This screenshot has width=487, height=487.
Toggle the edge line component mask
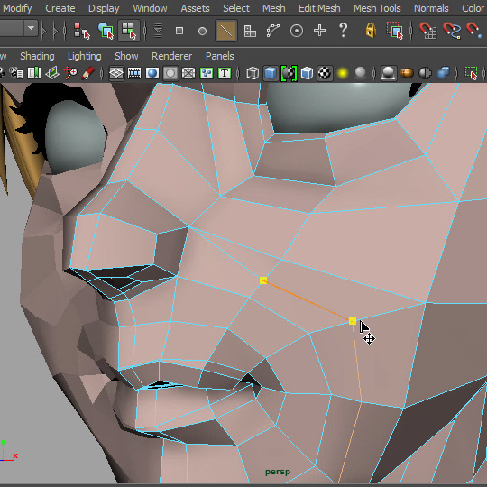[x=226, y=31]
